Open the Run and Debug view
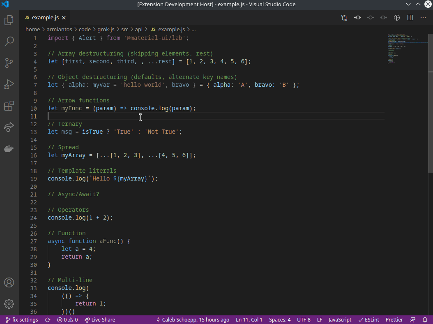 tap(9, 84)
